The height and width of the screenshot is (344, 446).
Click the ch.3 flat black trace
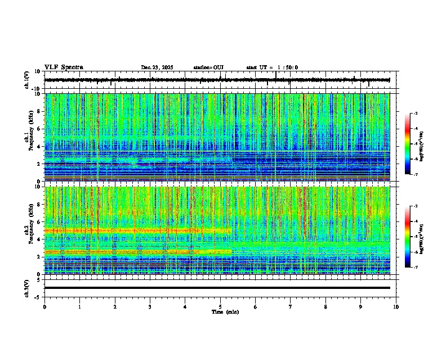coord(217,288)
